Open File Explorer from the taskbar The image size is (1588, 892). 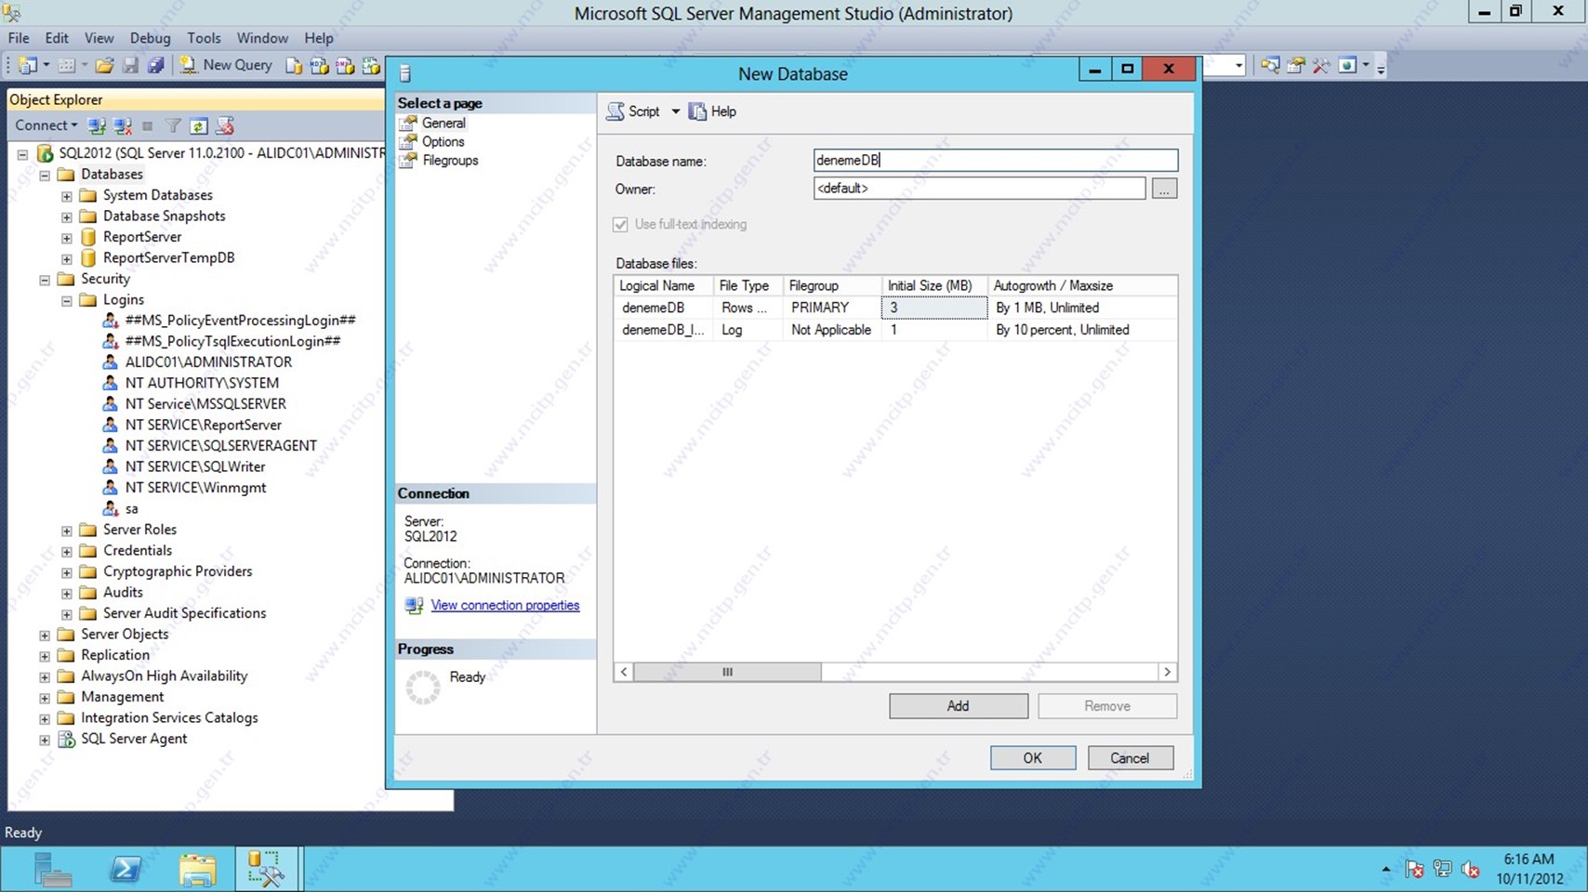[197, 870]
